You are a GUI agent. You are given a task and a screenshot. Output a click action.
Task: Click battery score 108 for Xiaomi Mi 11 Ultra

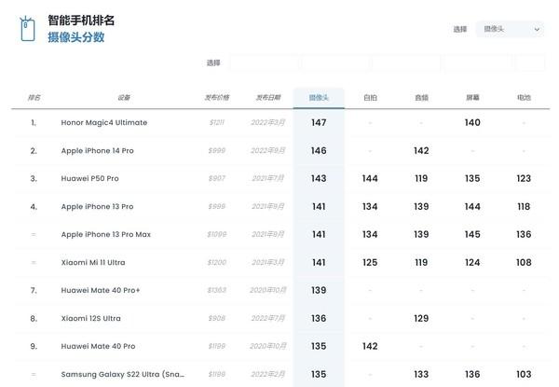(524, 263)
